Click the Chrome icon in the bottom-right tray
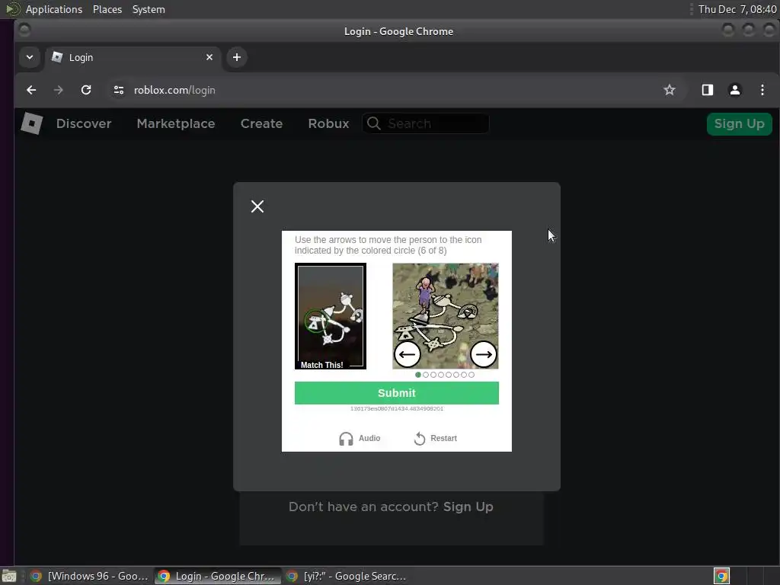780x585 pixels. point(721,576)
